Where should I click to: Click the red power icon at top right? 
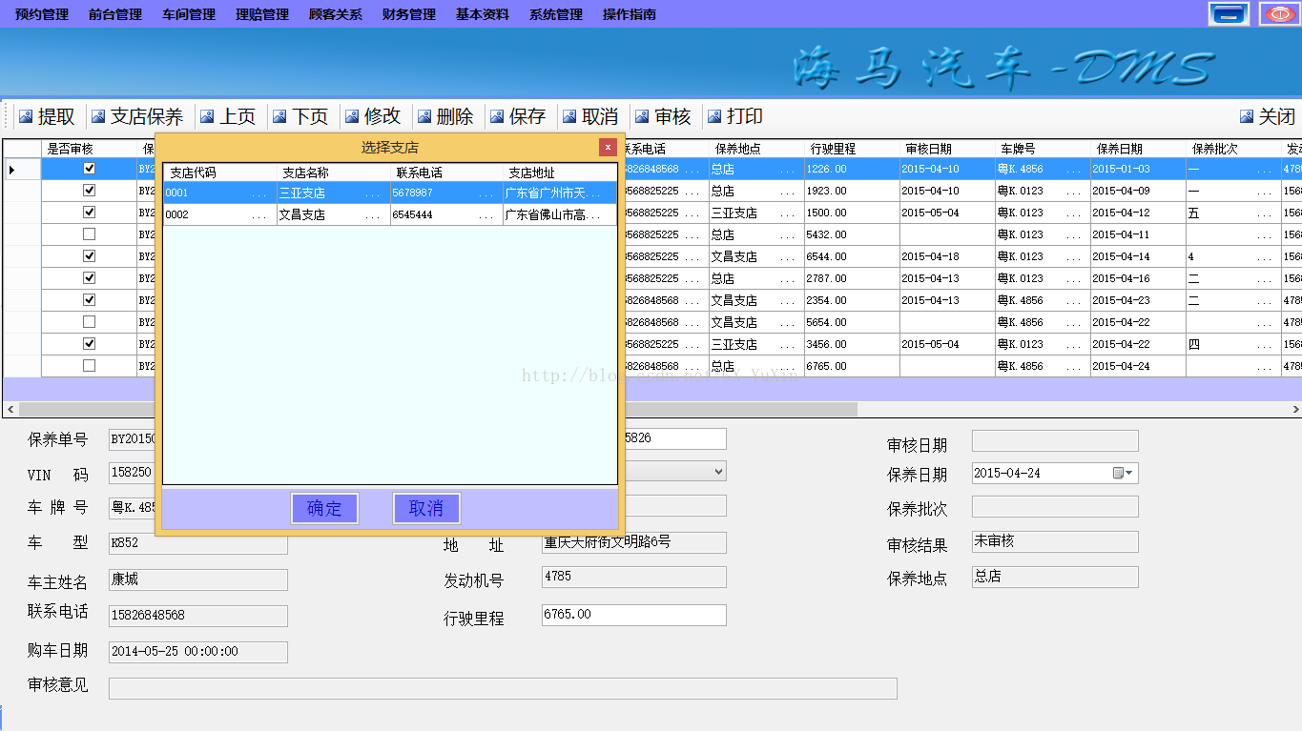1280,13
